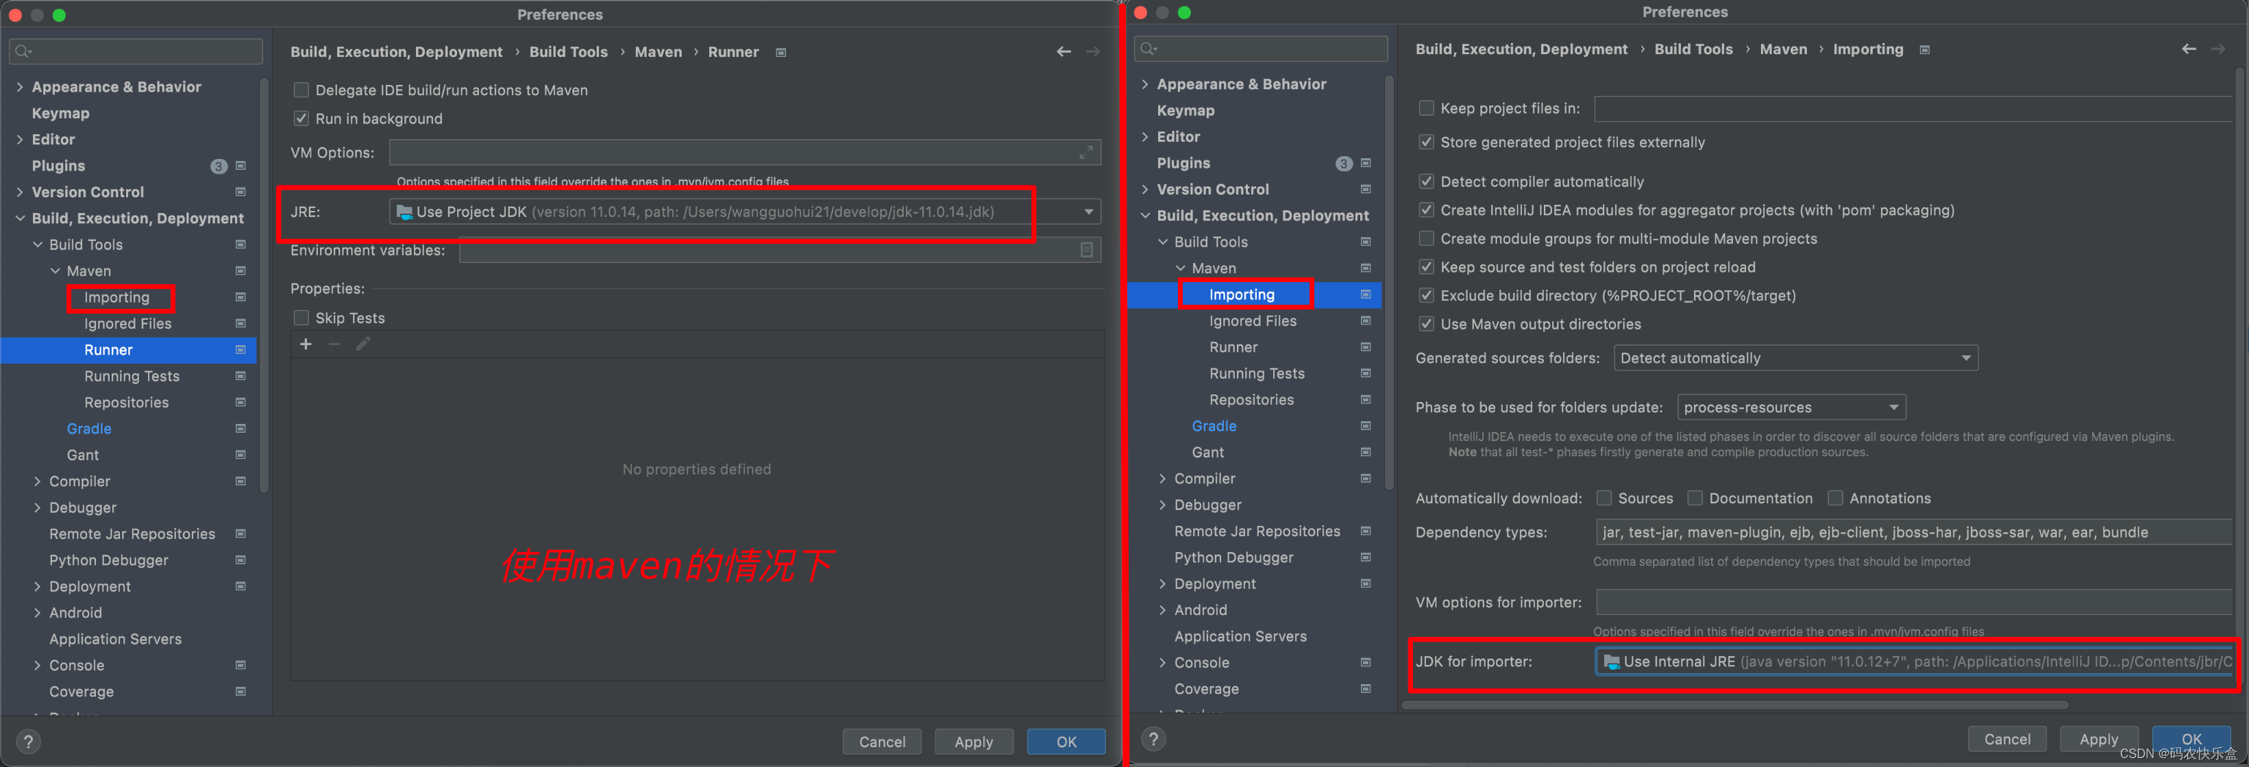Expand Appearance & Behavior in left window

(x=20, y=87)
